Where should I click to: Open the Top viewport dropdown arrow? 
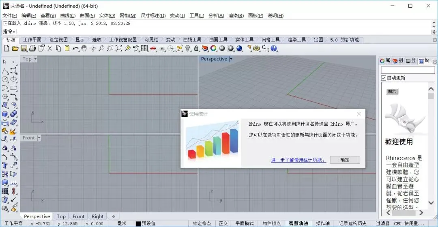pyautogui.click(x=35, y=59)
